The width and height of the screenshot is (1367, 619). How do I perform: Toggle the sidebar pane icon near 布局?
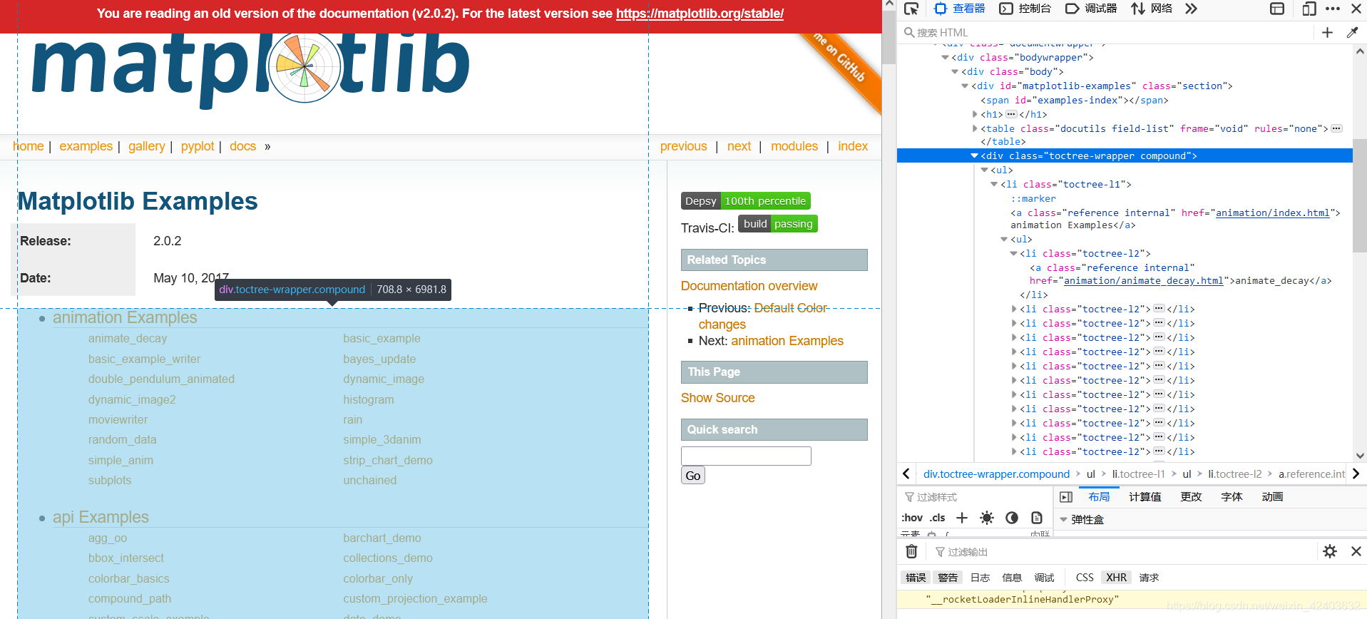click(x=1066, y=497)
